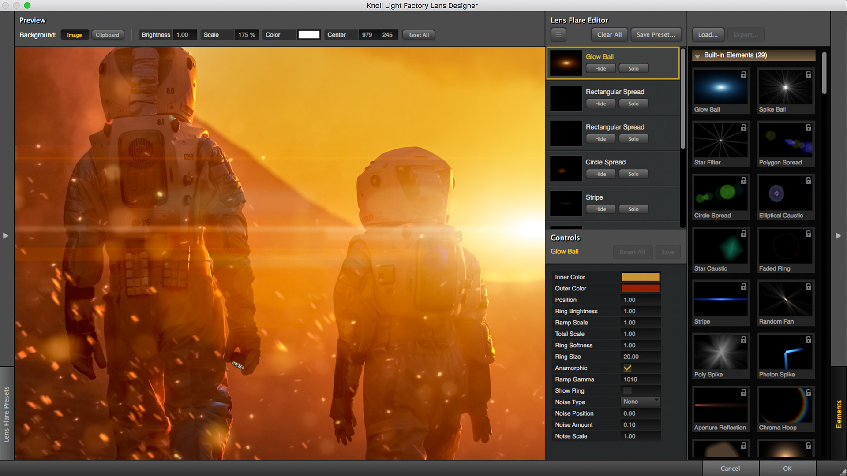Screen dimensions: 847x476
Task: Switch background to Clipboard
Action: [107, 35]
